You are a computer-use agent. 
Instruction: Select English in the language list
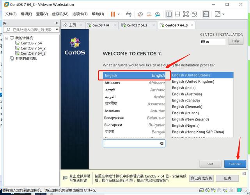(x=134, y=75)
